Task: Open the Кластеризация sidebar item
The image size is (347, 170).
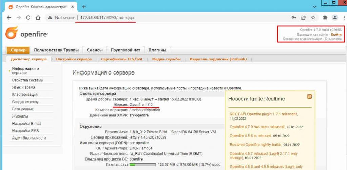Action: 25,94
